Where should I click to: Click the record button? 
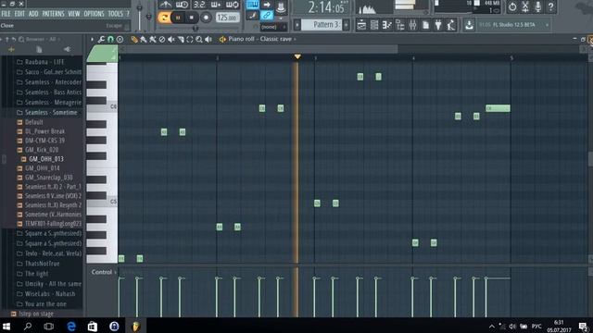pyautogui.click(x=206, y=18)
